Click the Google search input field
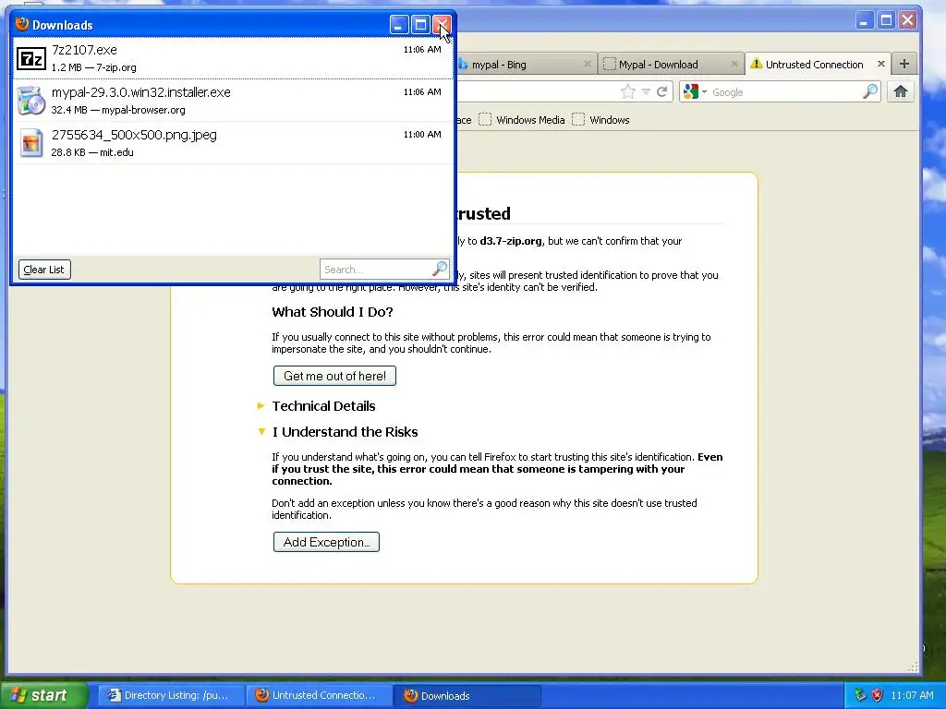This screenshot has height=709, width=946. pyautogui.click(x=786, y=92)
